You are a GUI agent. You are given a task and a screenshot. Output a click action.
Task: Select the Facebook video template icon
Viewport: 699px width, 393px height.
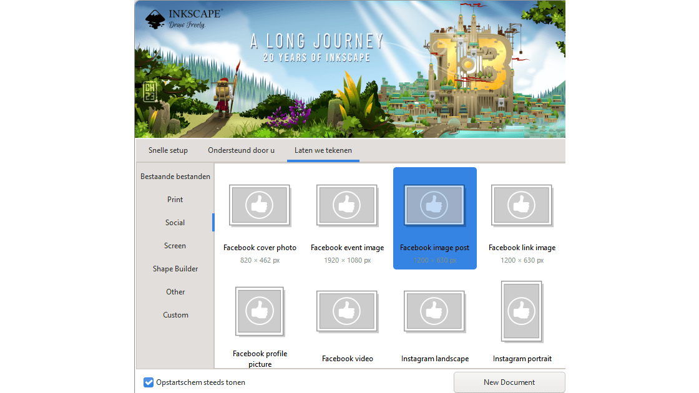[347, 311]
